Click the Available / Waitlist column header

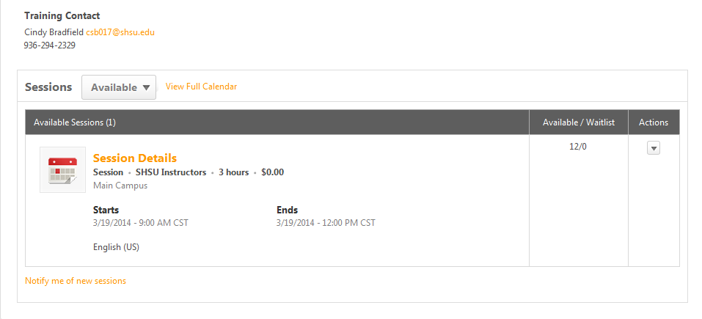(579, 122)
